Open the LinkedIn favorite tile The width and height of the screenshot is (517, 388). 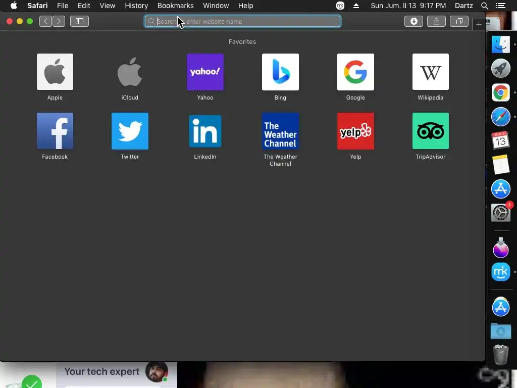205,131
